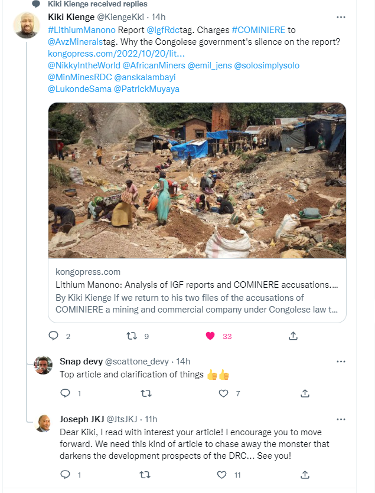This screenshot has height=493, width=375.
Task: Retweet Snap devy's comment
Action: (145, 393)
